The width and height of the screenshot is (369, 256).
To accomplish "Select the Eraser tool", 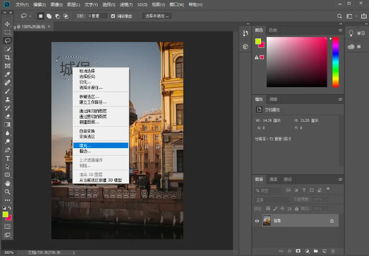I will pos(7,117).
